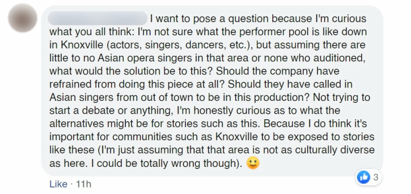Open the commenter's blurred profile picture
411x194 pixels.
(x=23, y=18)
